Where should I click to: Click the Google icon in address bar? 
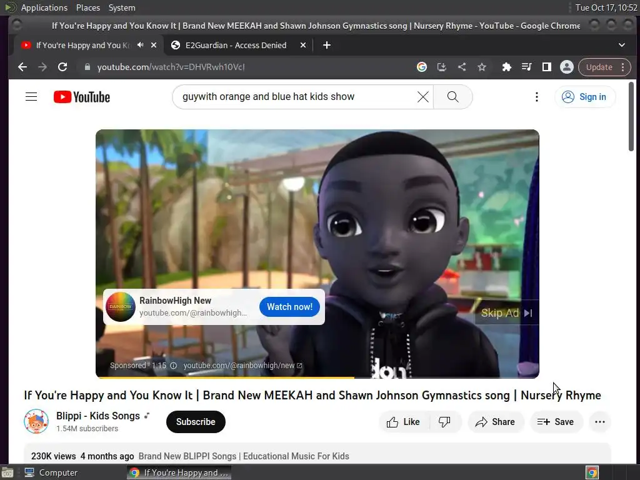422,67
